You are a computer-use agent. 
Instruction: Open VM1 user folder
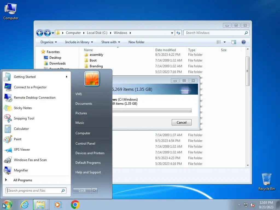click(78, 94)
